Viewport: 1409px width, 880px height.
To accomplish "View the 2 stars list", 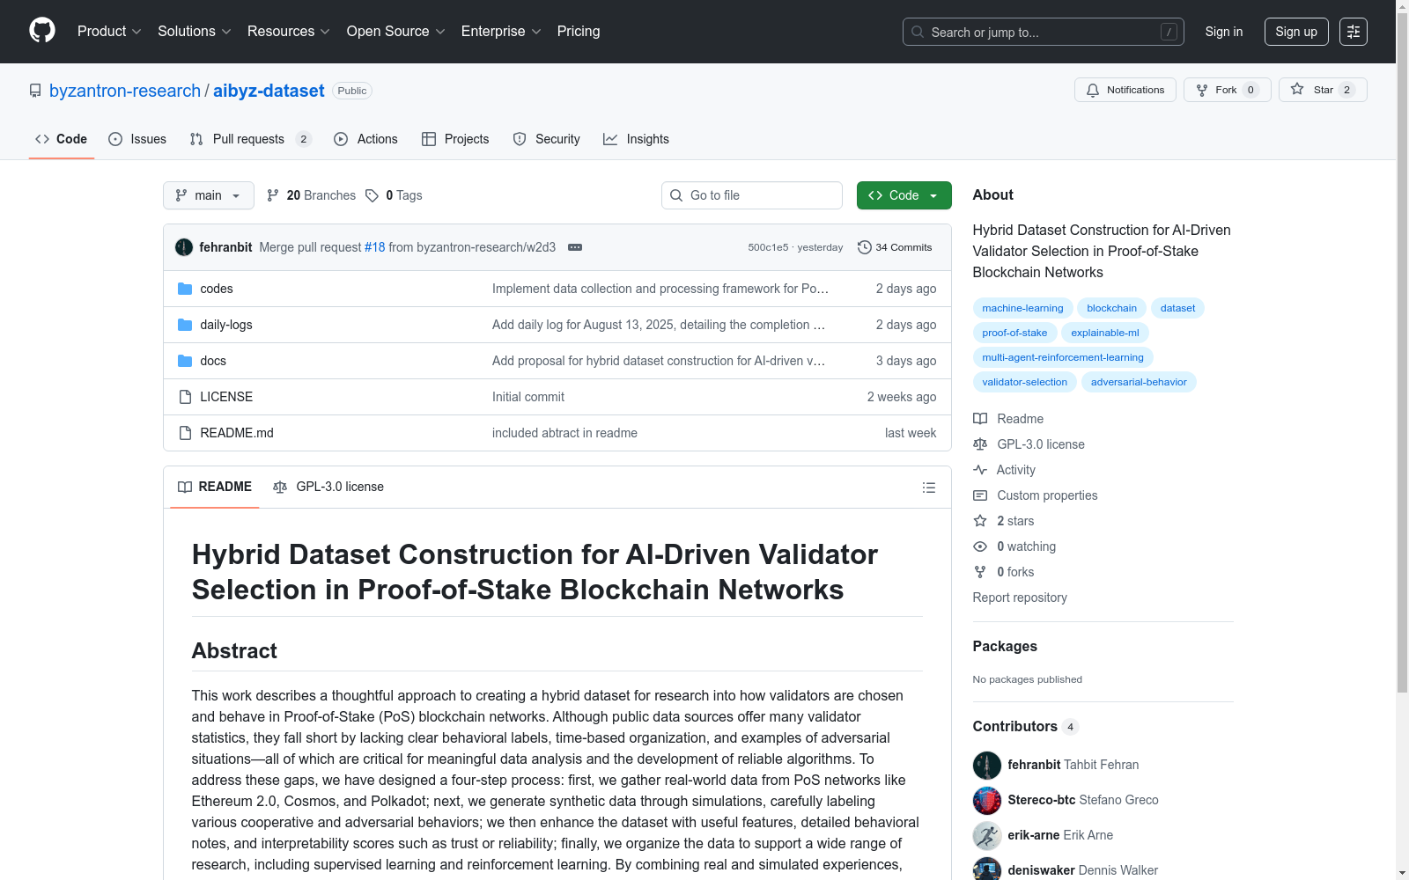I will [x=1004, y=521].
